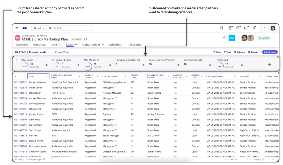
Task: Click the owner icon on Focus: Manufacturing metric
Action: coord(143,65)
